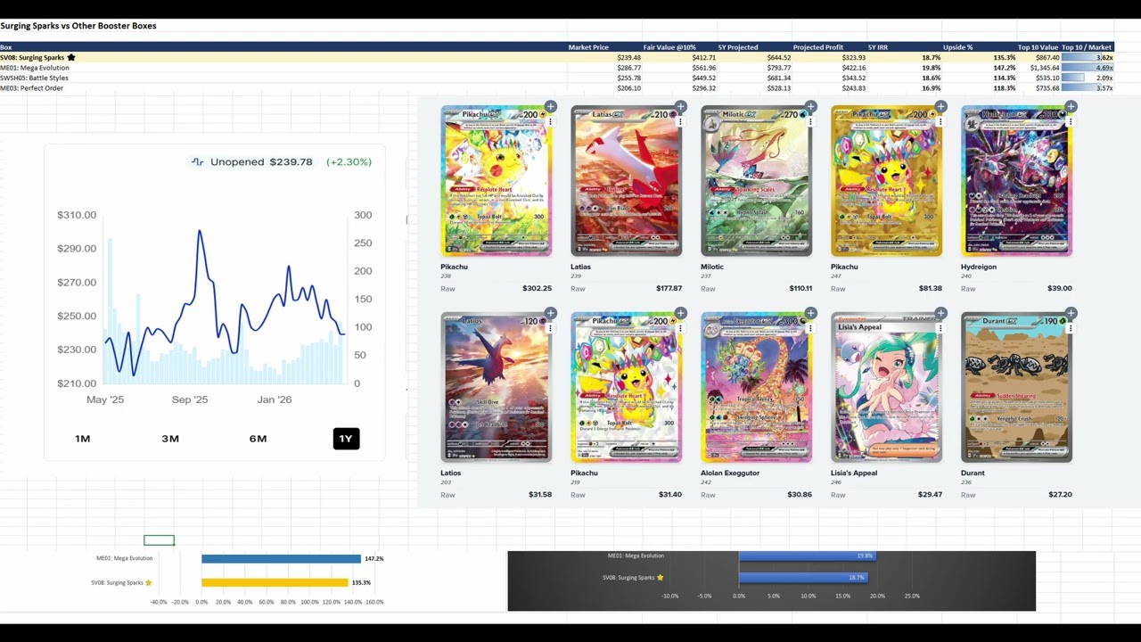Open the three-dot menu on Lisia's Appeal card
1141x642 pixels.
point(941,328)
